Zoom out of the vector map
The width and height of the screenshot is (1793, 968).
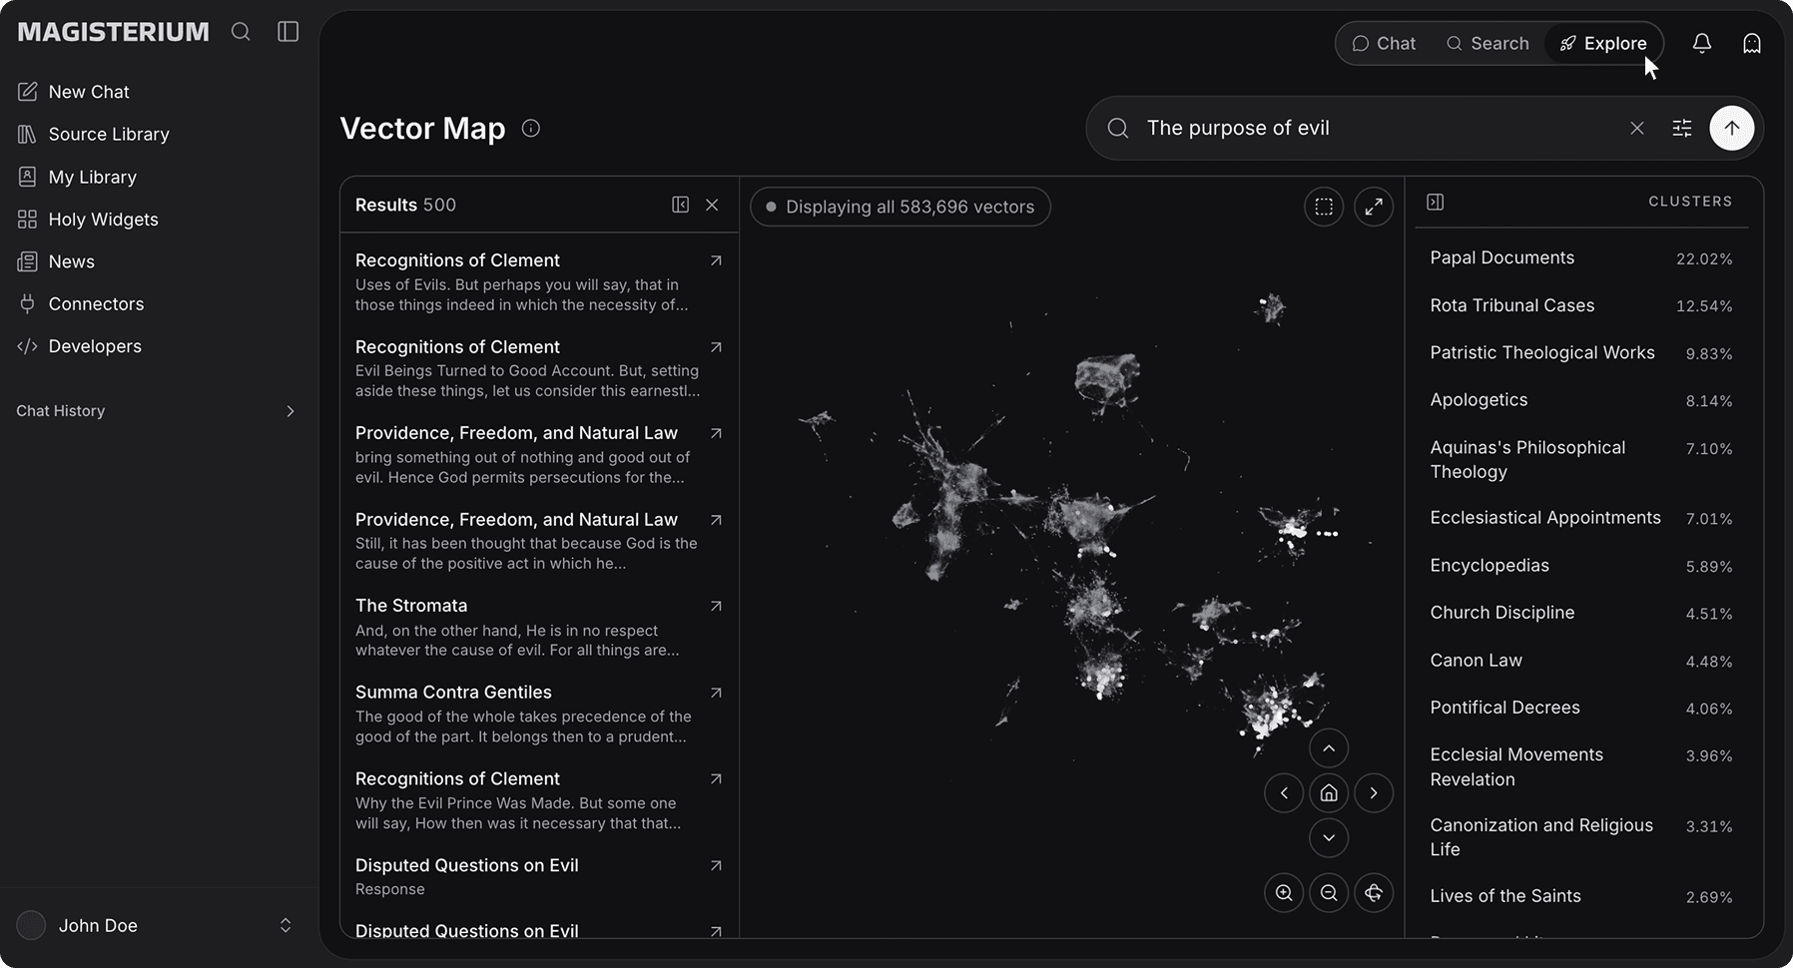pyautogui.click(x=1329, y=893)
